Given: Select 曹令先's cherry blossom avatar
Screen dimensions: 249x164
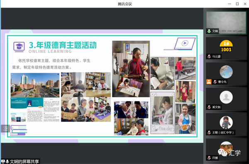Looking at the screenshot, I should pyautogui.click(x=226, y=72).
